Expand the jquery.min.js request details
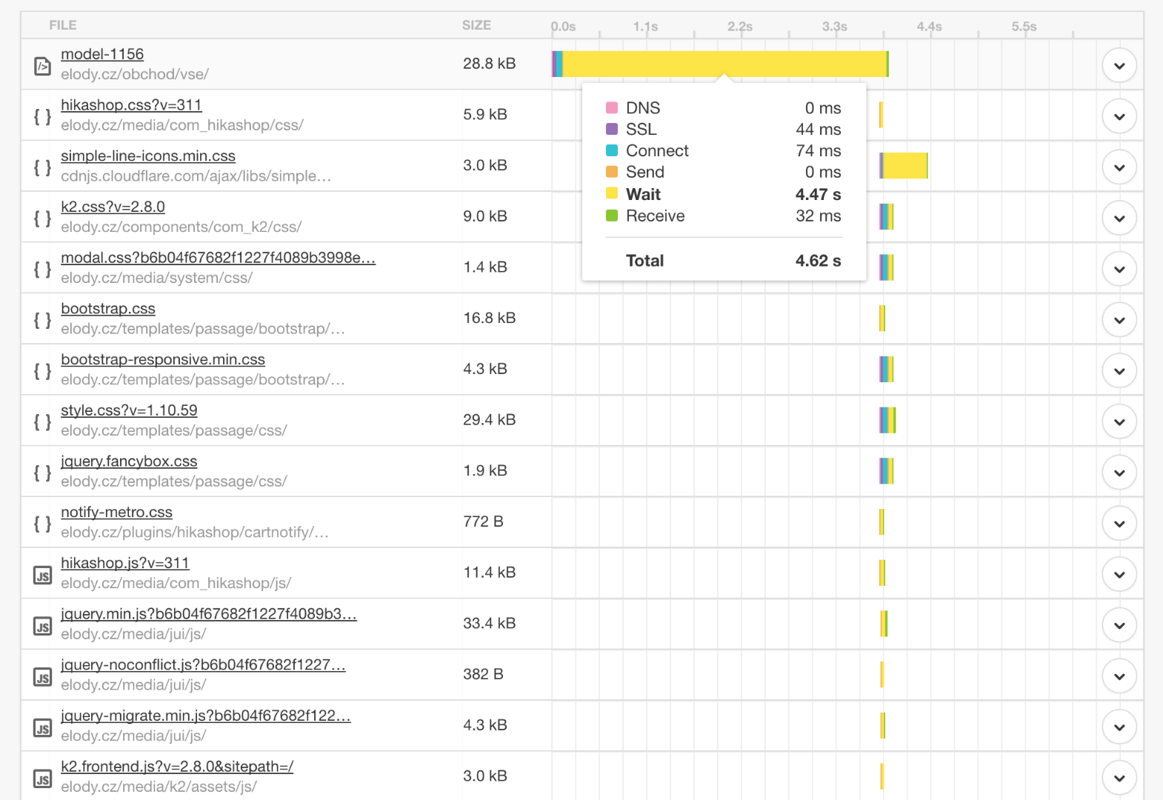The width and height of the screenshot is (1163, 800). (1119, 626)
